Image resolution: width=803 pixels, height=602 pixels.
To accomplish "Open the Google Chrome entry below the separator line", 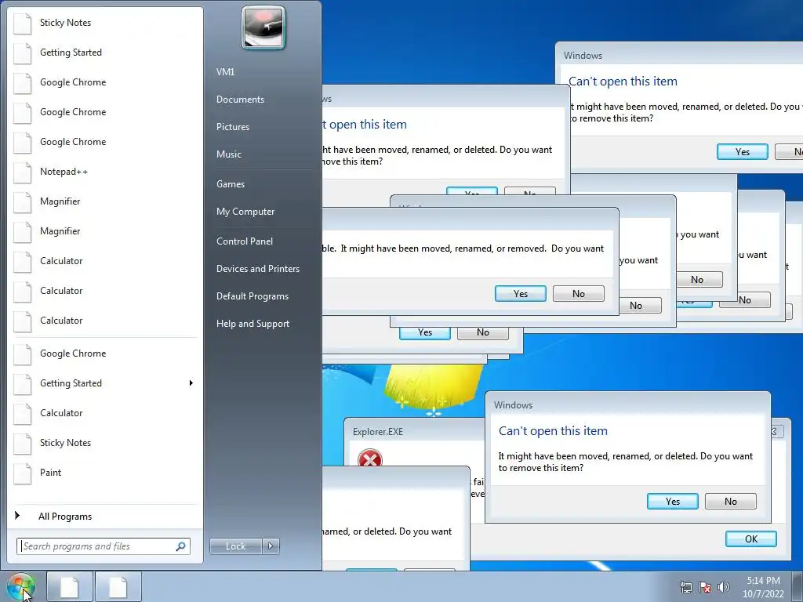I will pyautogui.click(x=105, y=354).
